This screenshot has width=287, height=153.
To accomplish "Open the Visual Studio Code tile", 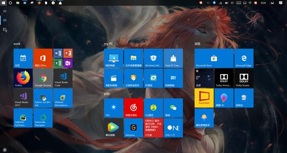I will pyautogui.click(x=63, y=78).
